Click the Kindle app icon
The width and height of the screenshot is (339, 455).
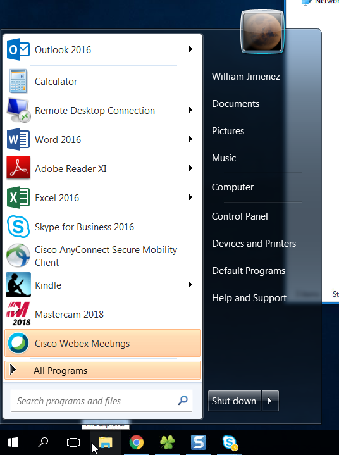click(x=18, y=285)
